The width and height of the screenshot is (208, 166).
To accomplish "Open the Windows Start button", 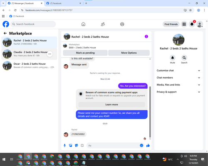I will coord(4,159).
